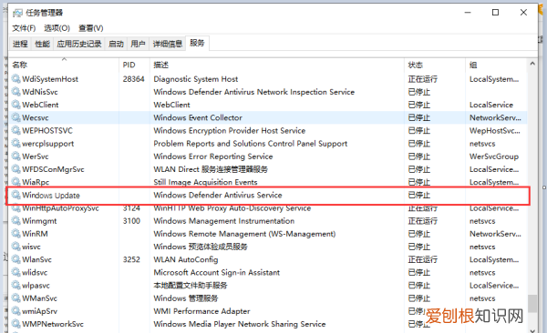The width and height of the screenshot is (547, 333).
Task: Click the scrollbar up arrow in services list
Action: coord(532,64)
